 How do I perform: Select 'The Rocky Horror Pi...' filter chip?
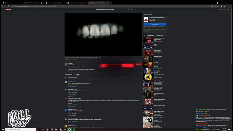pos(160,35)
